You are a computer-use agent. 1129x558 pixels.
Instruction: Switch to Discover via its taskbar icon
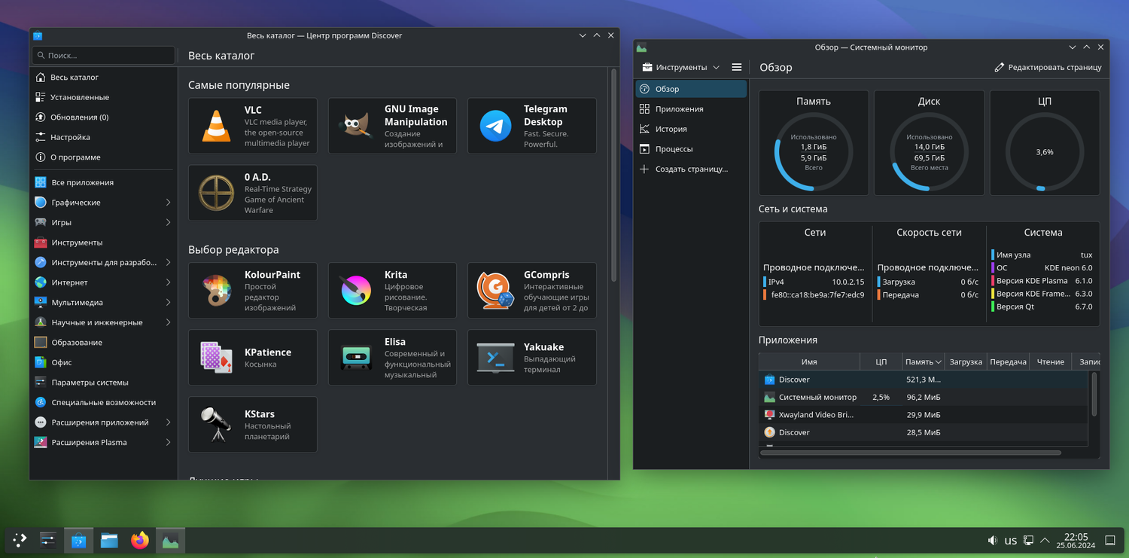[x=78, y=540]
